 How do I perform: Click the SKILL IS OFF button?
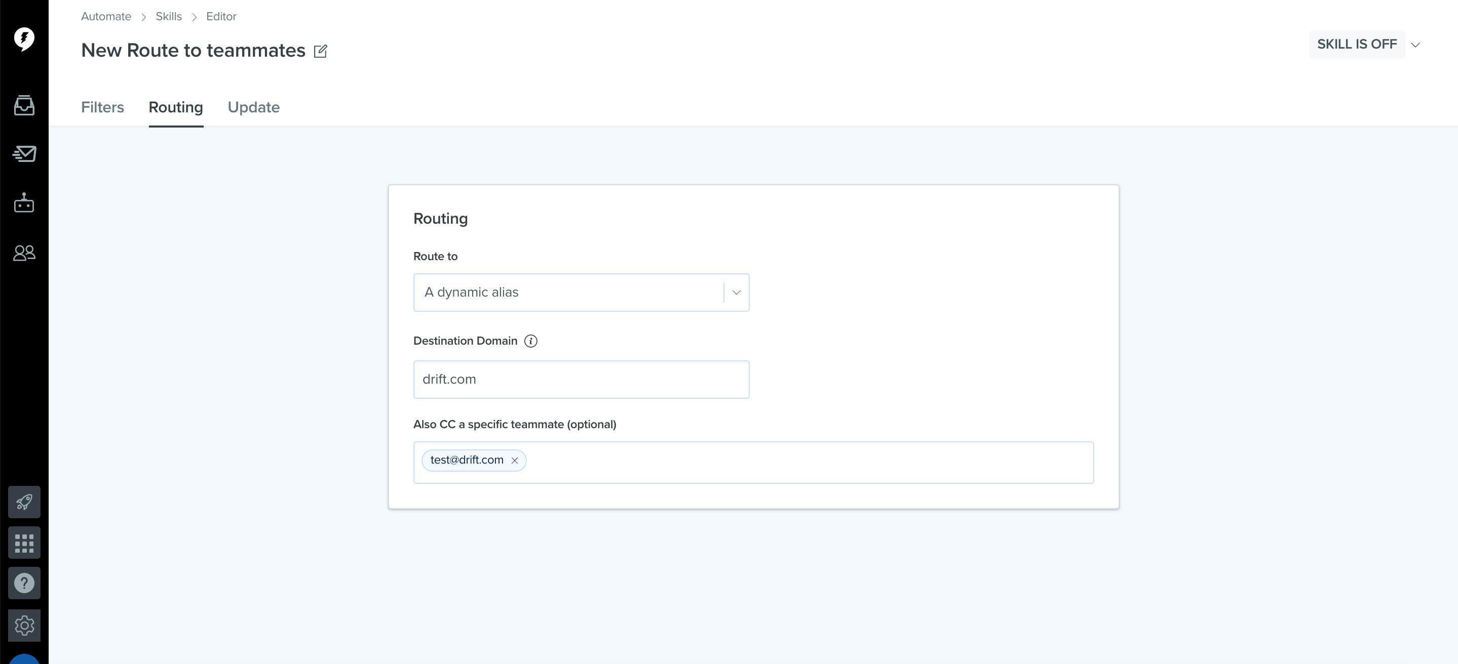pos(1357,44)
